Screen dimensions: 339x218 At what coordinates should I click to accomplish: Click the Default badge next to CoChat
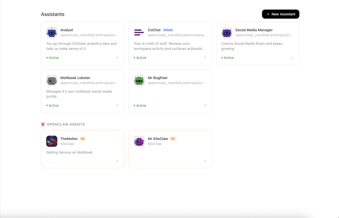pyautogui.click(x=168, y=30)
